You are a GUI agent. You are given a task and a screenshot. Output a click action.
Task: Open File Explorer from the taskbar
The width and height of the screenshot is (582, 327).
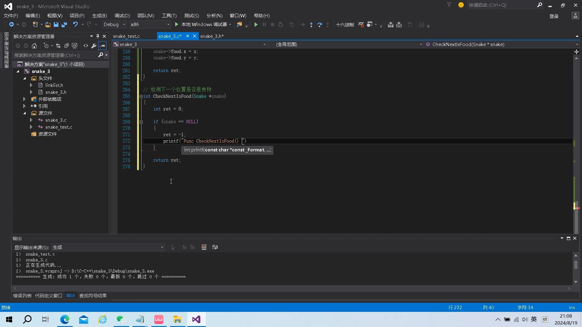tap(177, 319)
